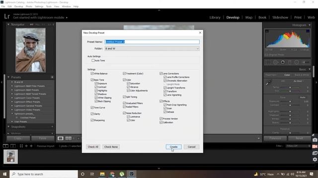This screenshot has width=318, height=178.
Task: Click the Check All button
Action: click(93, 147)
